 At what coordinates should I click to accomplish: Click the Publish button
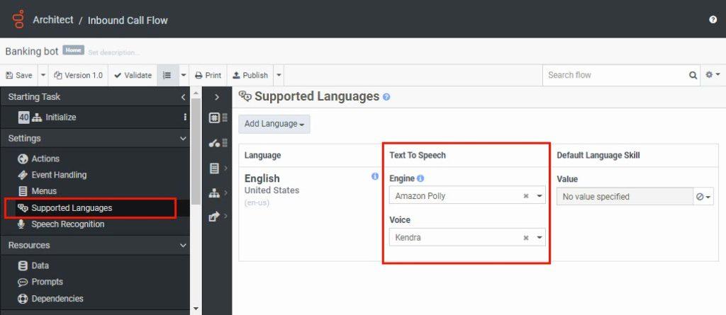tap(250, 75)
